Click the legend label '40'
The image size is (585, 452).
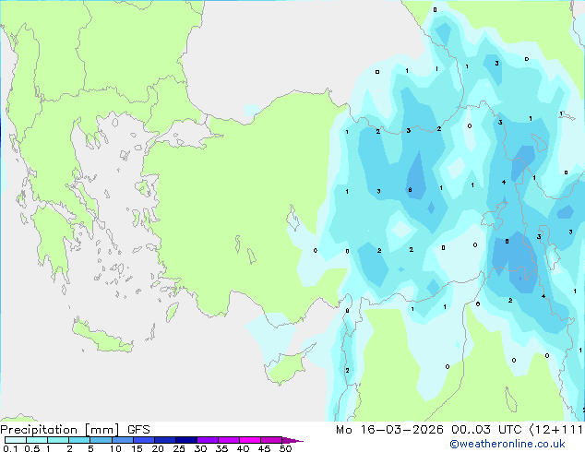(243, 448)
